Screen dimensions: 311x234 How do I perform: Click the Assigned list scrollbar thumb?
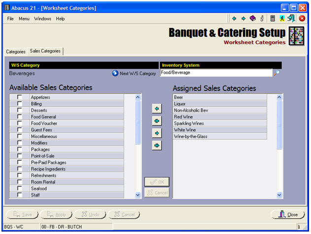279,125
